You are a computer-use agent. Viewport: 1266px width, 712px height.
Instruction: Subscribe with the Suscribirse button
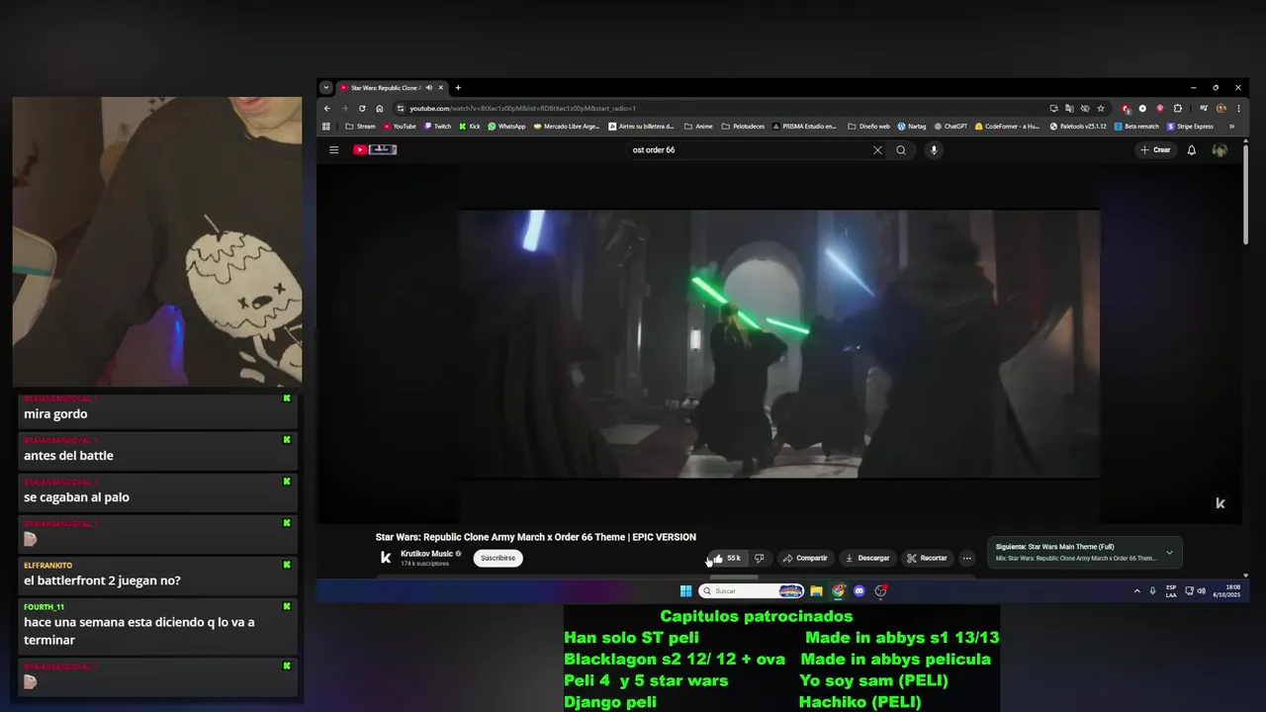[497, 558]
